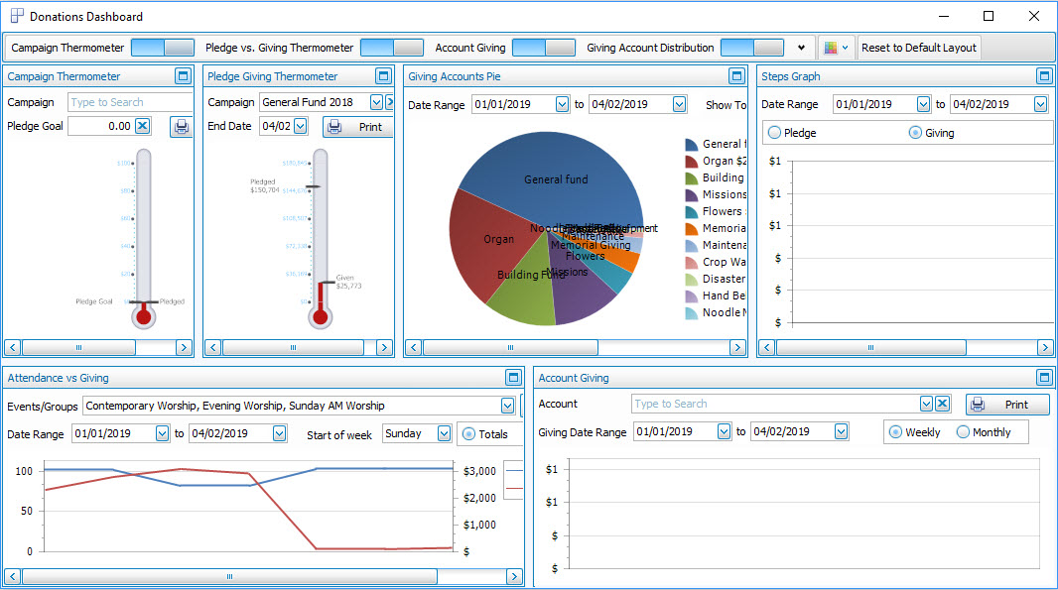Click the printer icon in Campaign Thermometer panel
Screen dimensions: 1058x590
pos(181,126)
